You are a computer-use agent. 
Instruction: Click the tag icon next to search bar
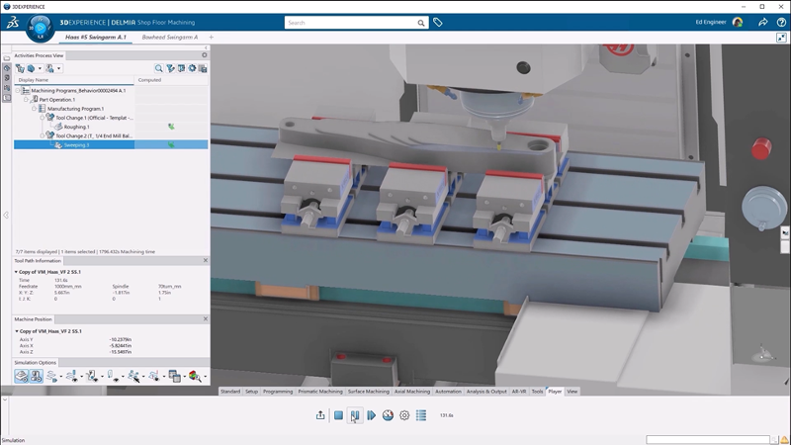pyautogui.click(x=438, y=22)
